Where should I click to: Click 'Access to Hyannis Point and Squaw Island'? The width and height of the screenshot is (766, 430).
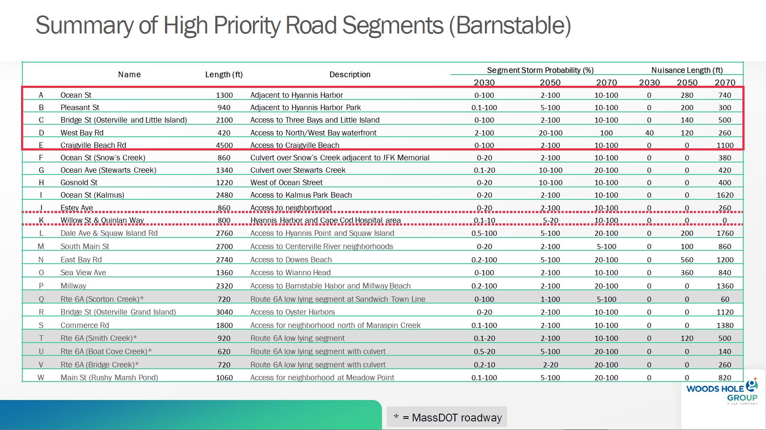click(x=322, y=233)
